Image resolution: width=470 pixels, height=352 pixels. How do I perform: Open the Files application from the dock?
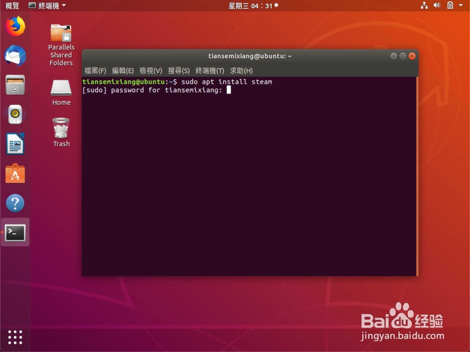[15, 85]
